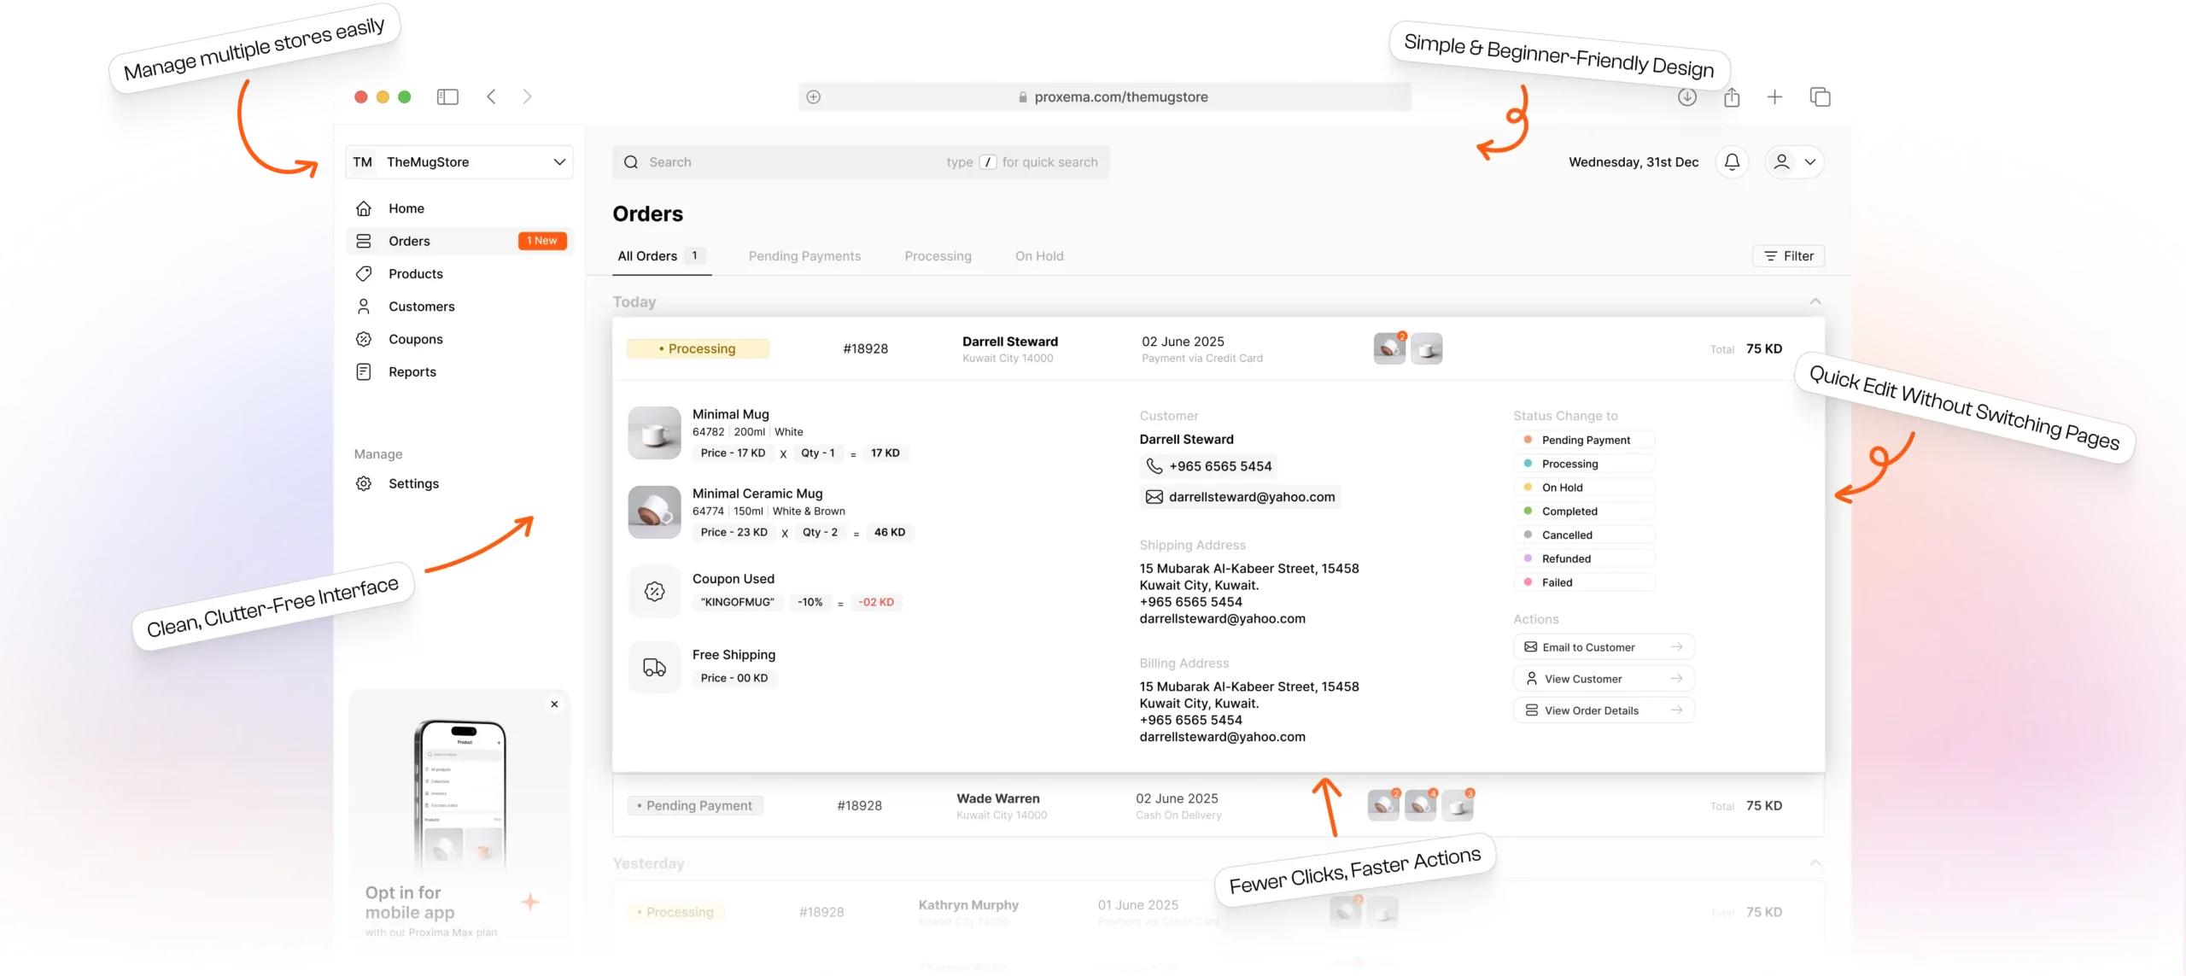Image resolution: width=2186 pixels, height=976 pixels.
Task: Click the Orders list icon in sidebar
Action: point(364,242)
